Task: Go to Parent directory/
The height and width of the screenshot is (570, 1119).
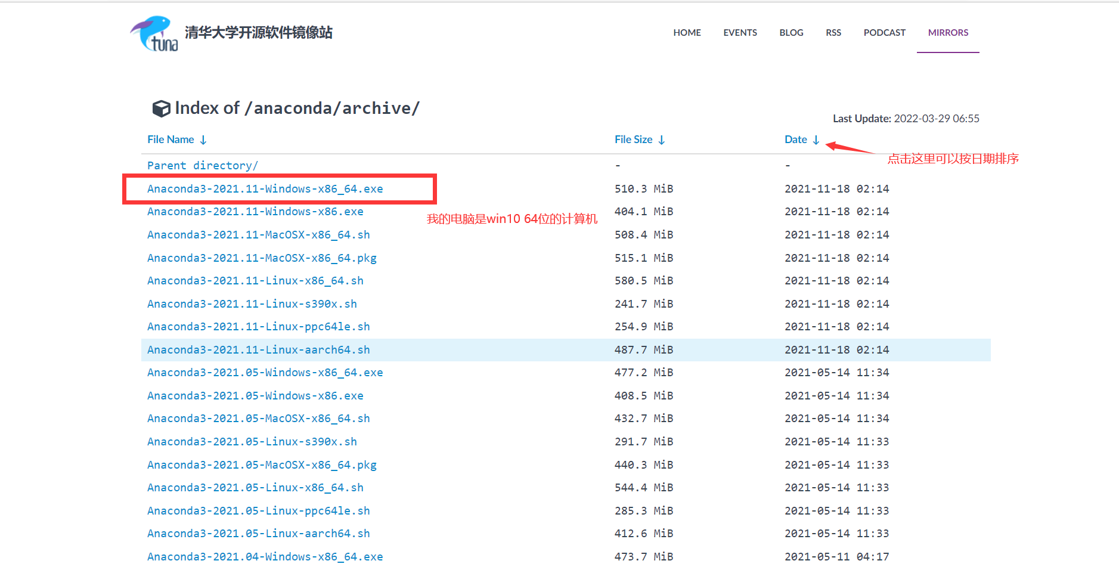Action: tap(203, 166)
